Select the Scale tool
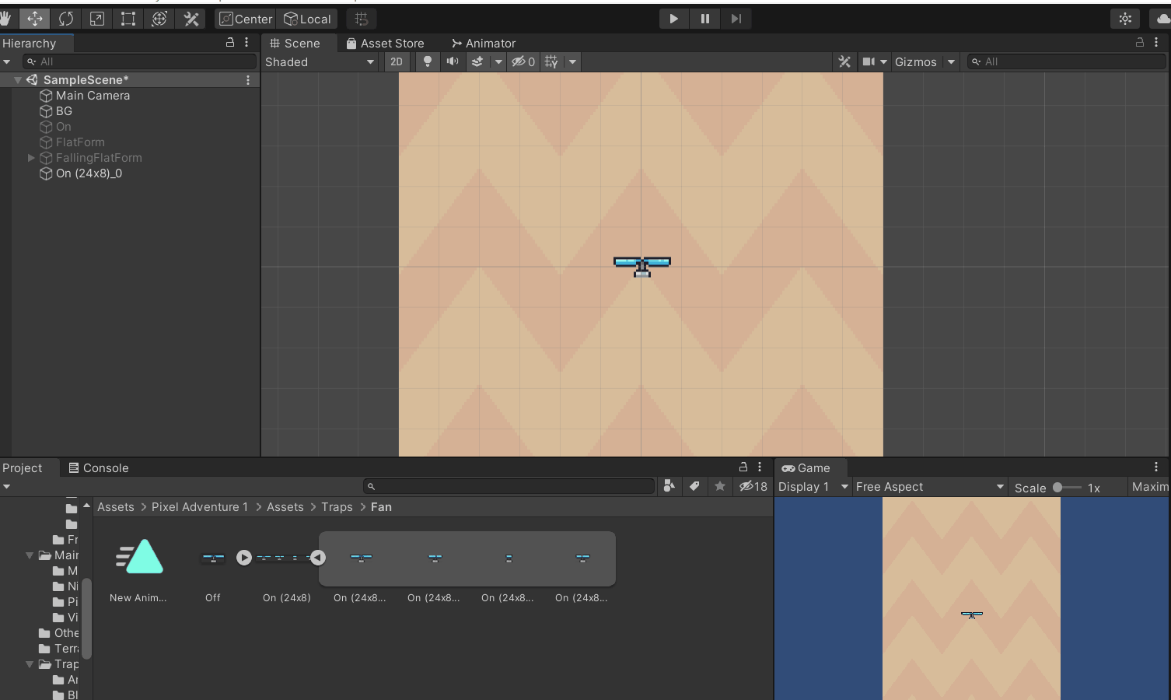Viewport: 1171px width, 700px height. click(x=96, y=18)
